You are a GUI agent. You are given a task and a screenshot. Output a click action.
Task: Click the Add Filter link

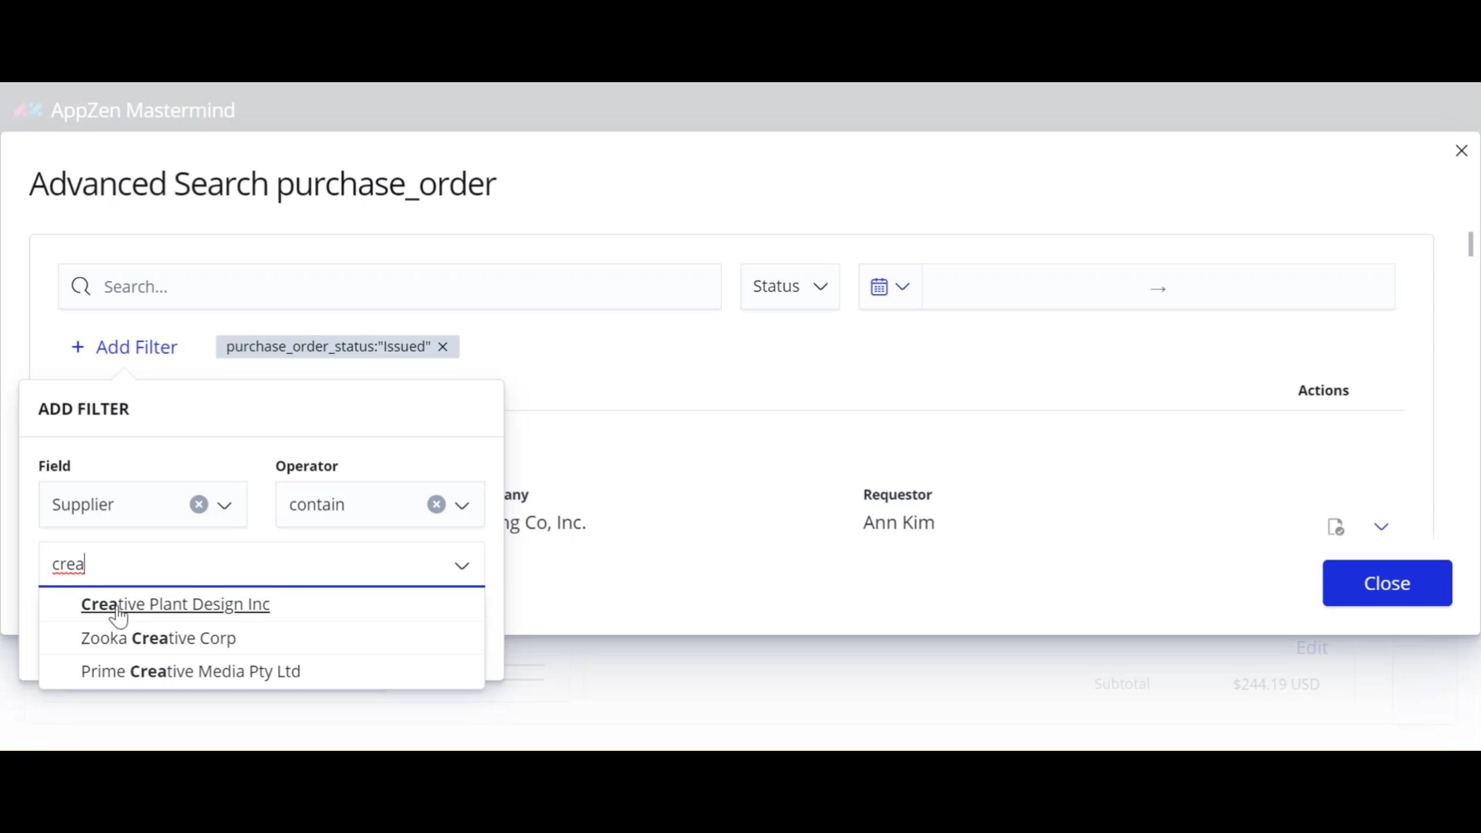pos(124,347)
